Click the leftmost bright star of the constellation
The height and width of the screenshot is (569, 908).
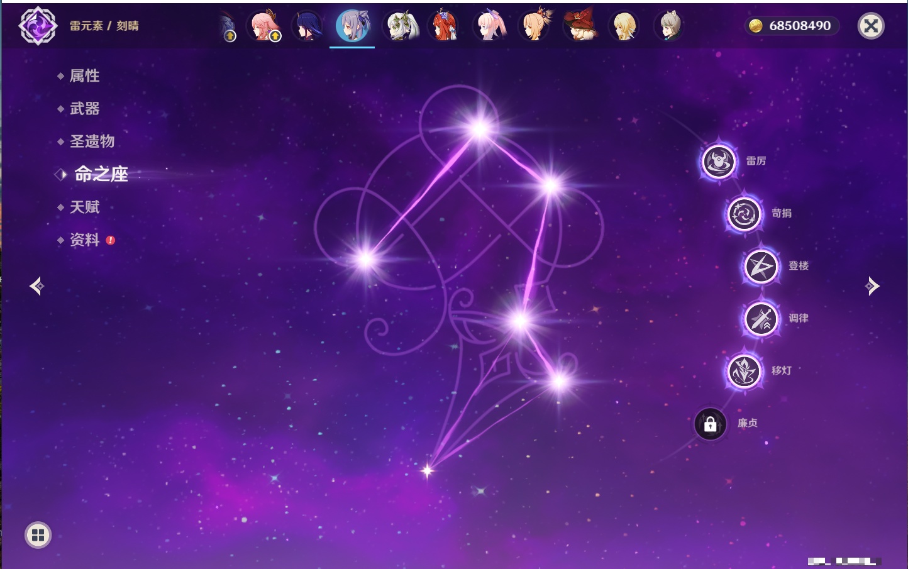365,258
